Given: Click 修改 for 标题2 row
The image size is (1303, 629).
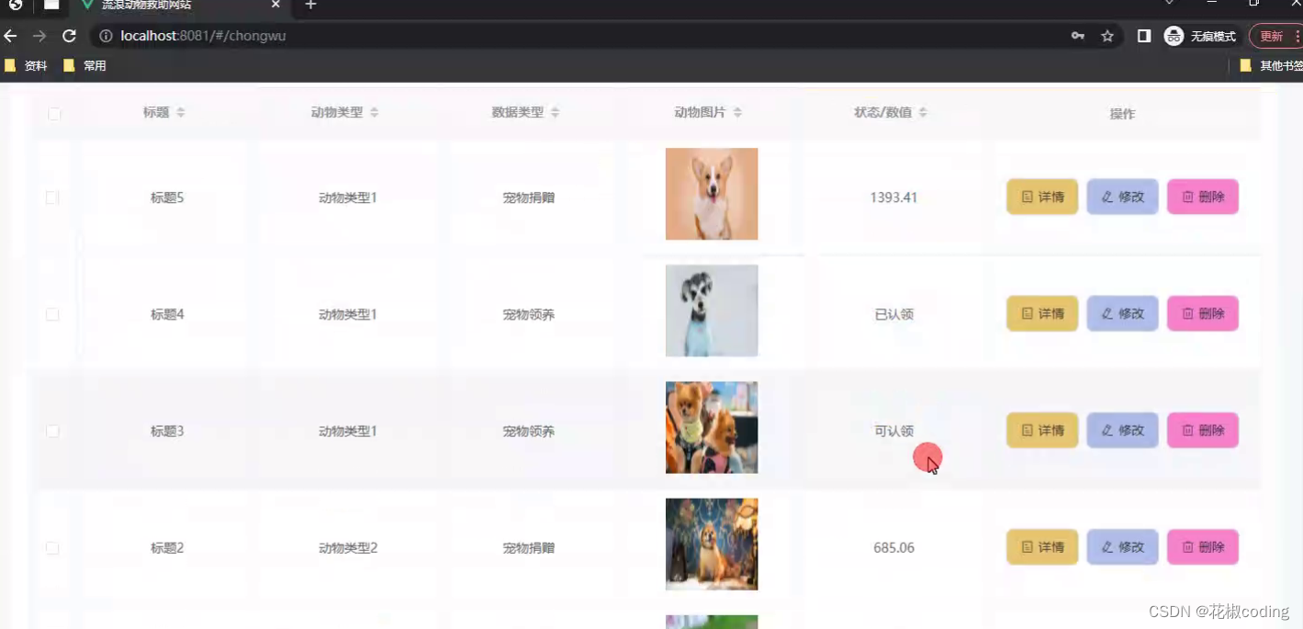Looking at the screenshot, I should coord(1122,546).
